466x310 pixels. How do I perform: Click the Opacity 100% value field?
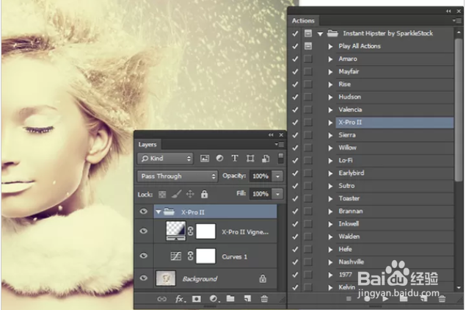click(x=261, y=176)
